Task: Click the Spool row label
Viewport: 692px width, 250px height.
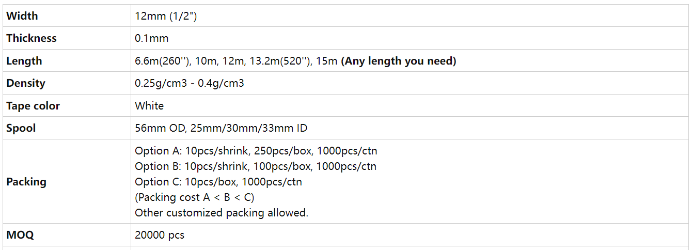Action: (x=21, y=128)
